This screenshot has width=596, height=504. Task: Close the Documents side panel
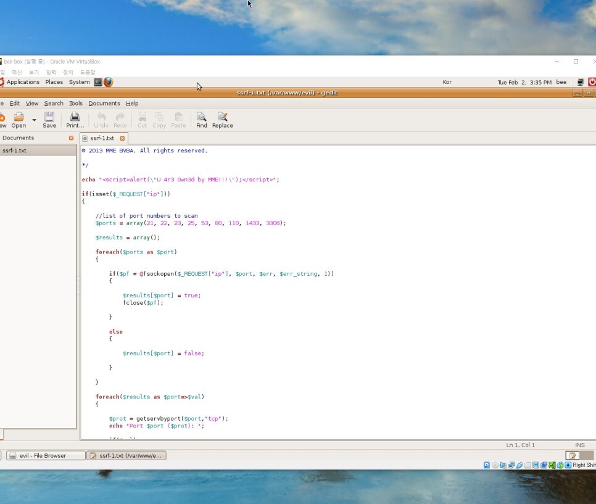pyautogui.click(x=71, y=138)
